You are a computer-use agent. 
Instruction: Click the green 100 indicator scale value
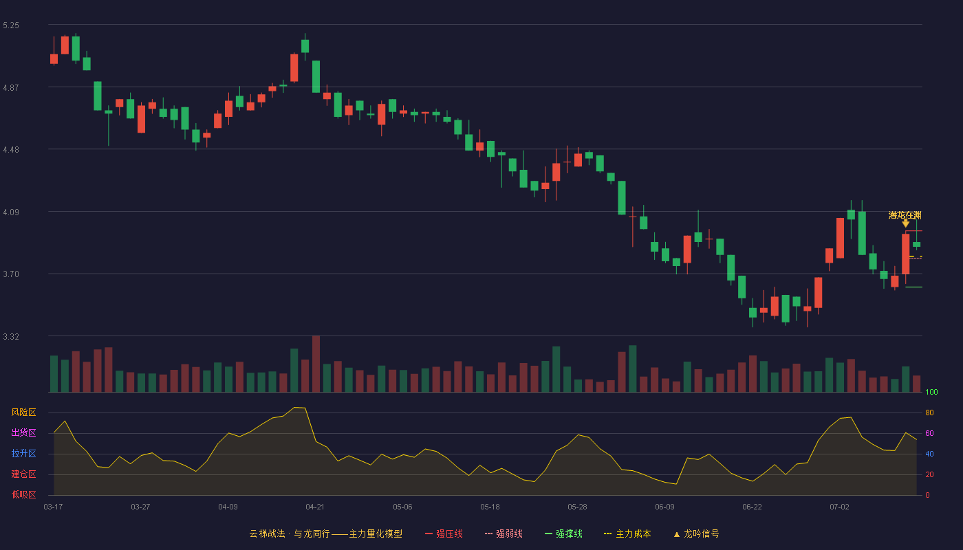tap(931, 393)
